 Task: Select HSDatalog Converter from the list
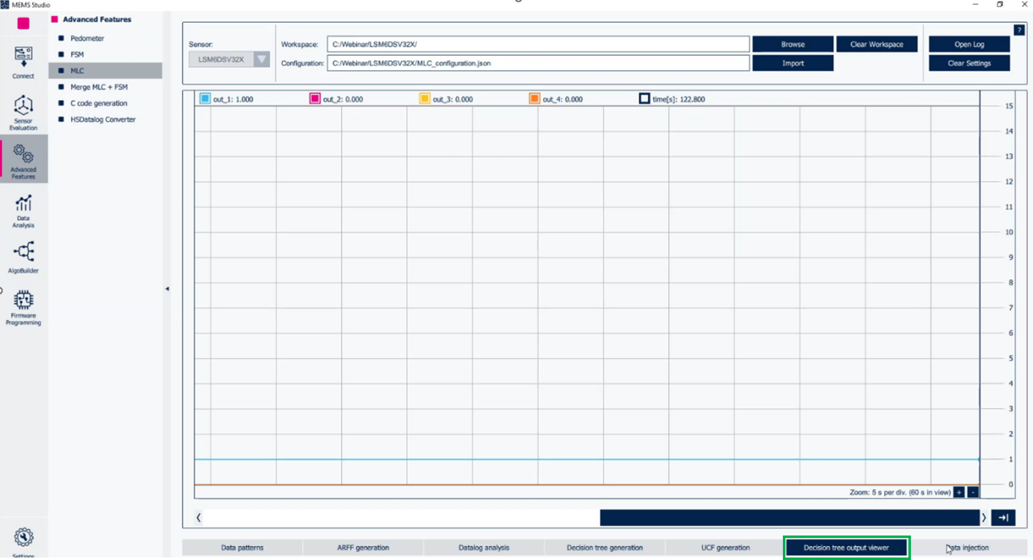click(x=103, y=119)
